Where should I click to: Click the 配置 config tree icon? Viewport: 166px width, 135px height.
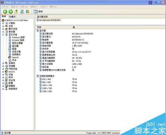point(7,83)
